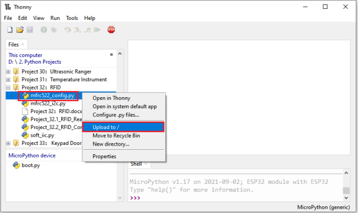Click the New file toolbar icon
The height and width of the screenshot is (213, 358).
point(10,30)
